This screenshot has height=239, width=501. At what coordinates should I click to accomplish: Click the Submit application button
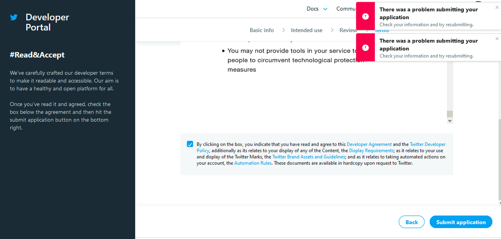pos(461,222)
